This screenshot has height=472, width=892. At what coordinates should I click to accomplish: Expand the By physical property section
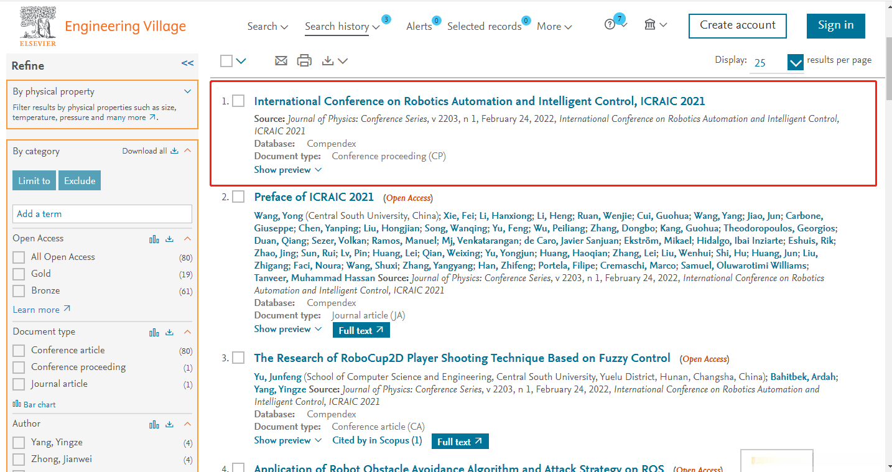[x=188, y=91]
